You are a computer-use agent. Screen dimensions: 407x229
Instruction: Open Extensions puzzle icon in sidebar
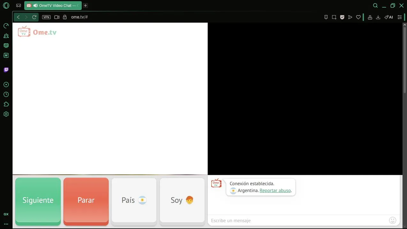click(6, 104)
